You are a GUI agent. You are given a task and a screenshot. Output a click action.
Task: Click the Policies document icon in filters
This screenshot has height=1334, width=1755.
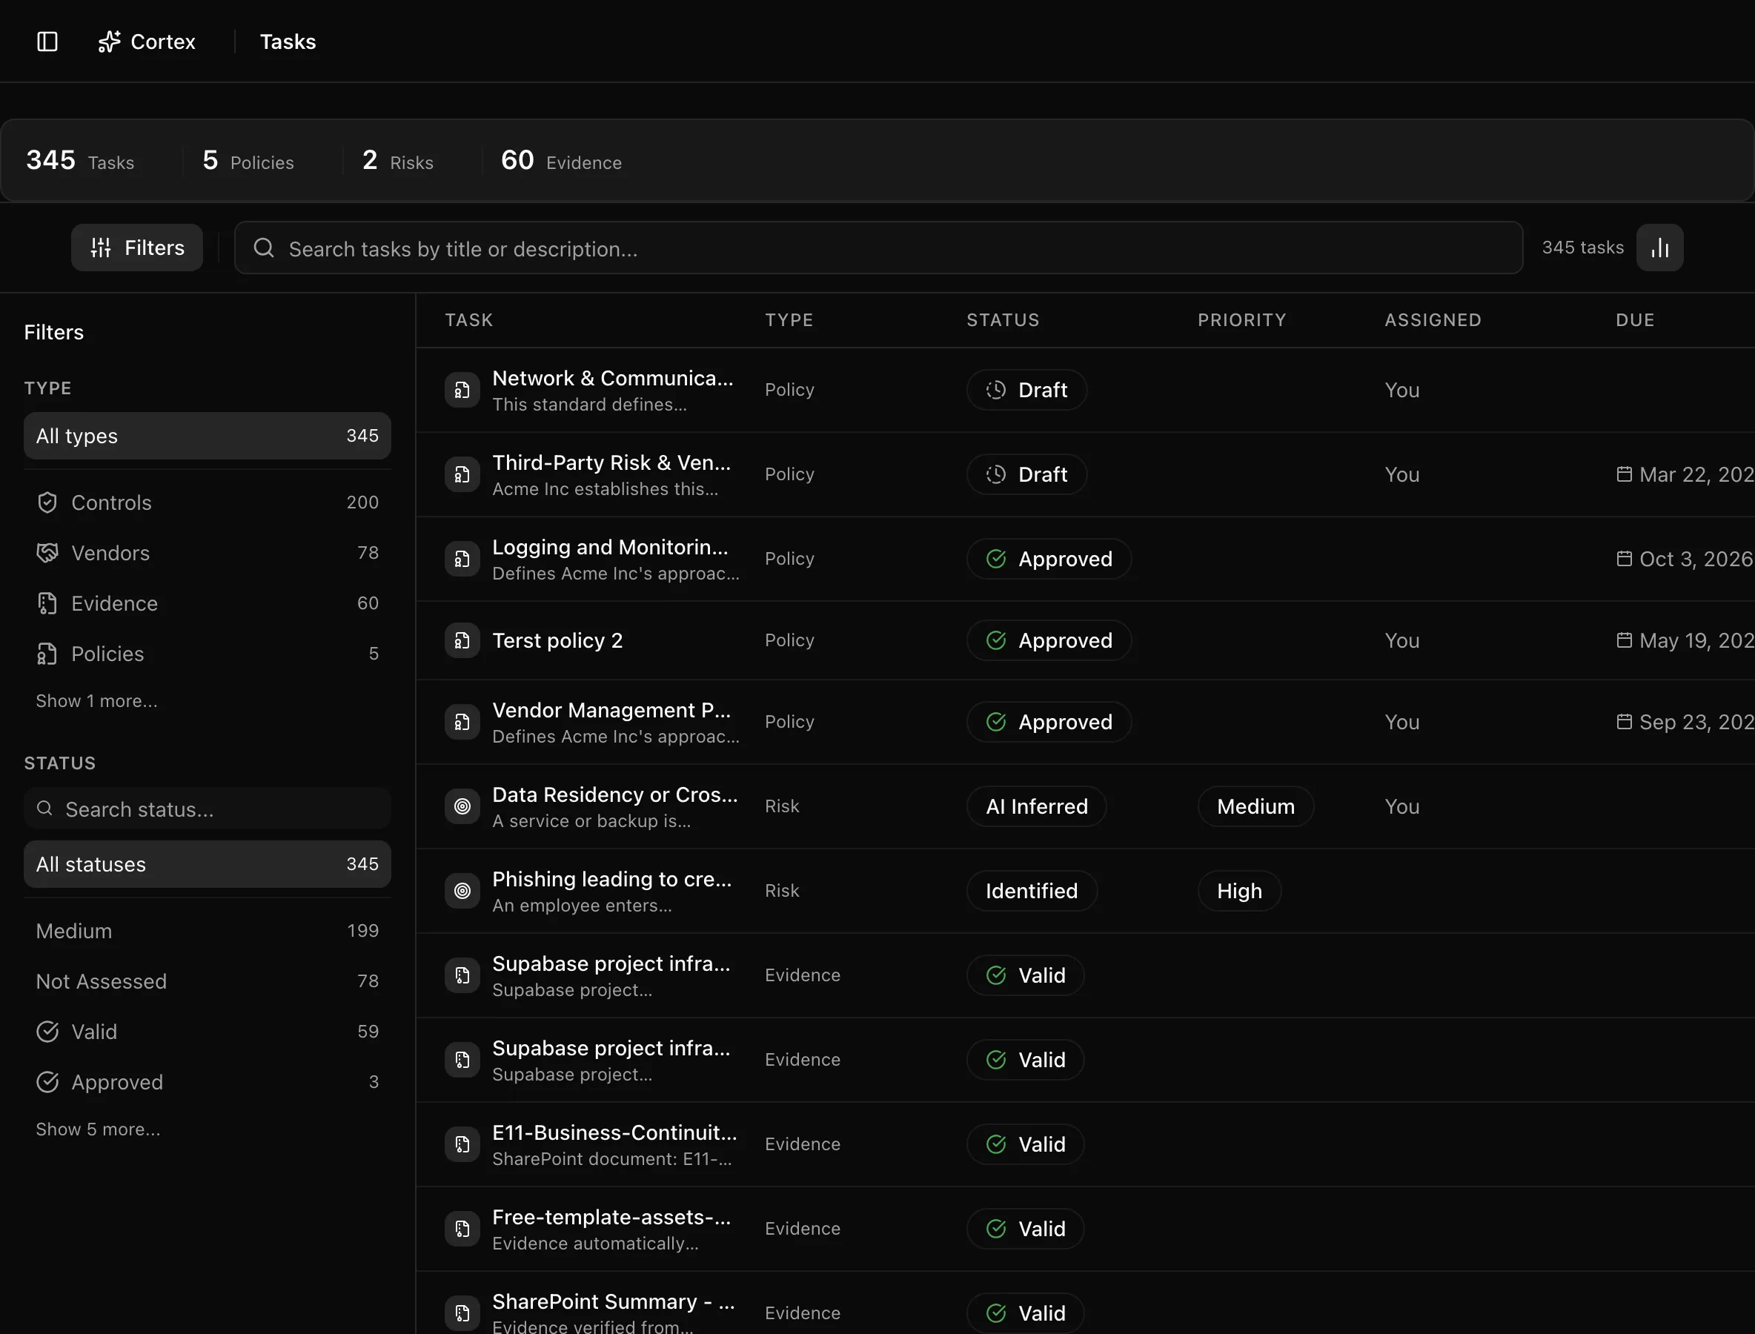coord(47,654)
